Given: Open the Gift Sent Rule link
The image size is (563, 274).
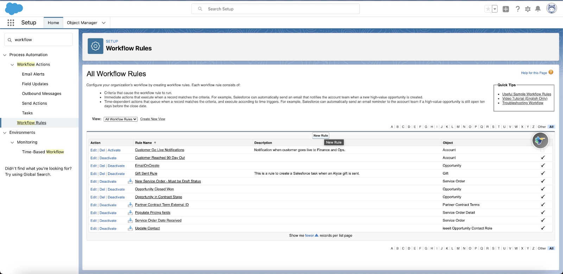Looking at the screenshot, I should (x=146, y=174).
